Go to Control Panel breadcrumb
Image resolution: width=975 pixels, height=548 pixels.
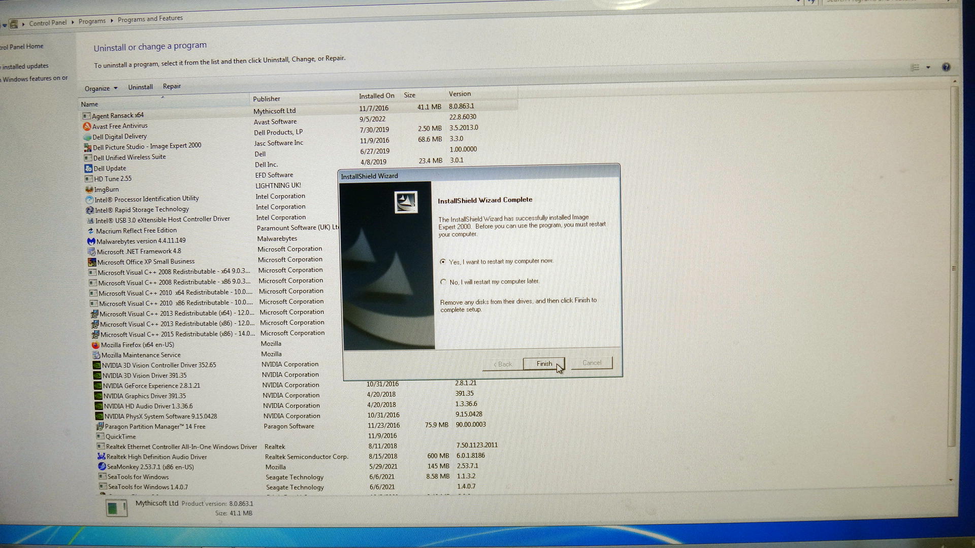[x=48, y=23]
